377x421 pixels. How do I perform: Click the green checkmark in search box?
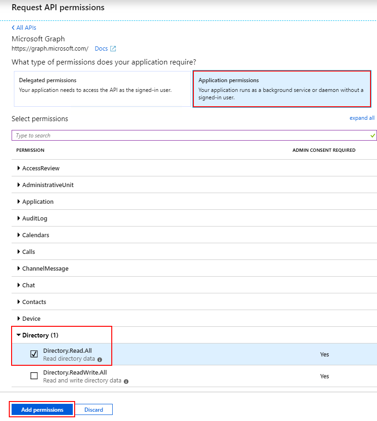(x=372, y=136)
